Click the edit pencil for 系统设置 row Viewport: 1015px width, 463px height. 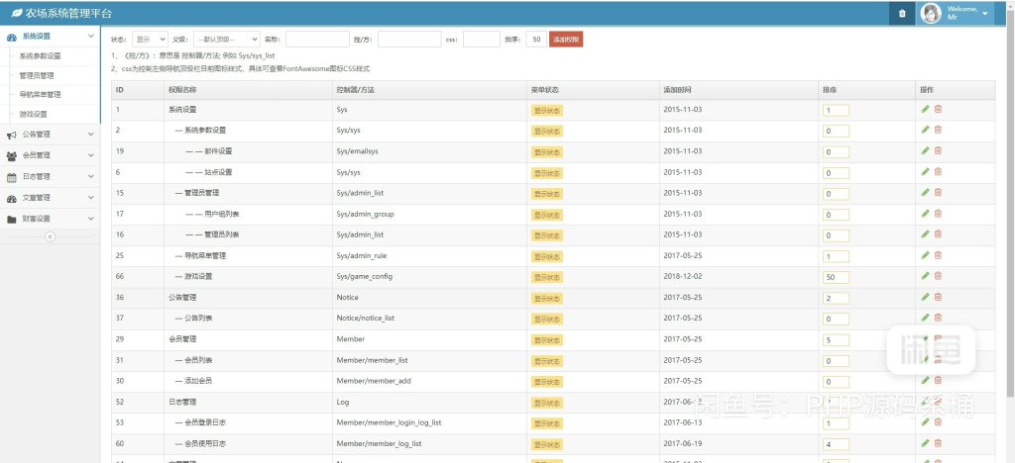pos(925,109)
